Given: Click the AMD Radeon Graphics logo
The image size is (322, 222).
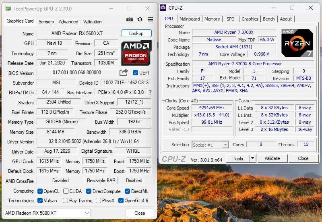Looking at the screenshot, I should [x=136, y=53].
